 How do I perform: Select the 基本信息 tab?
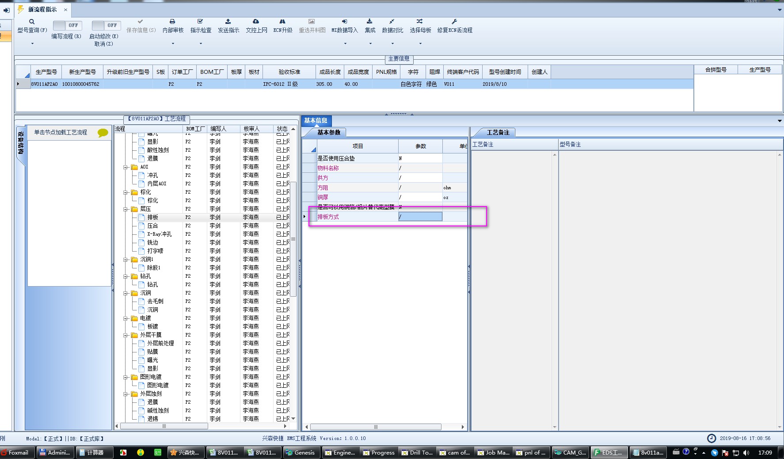(x=316, y=120)
